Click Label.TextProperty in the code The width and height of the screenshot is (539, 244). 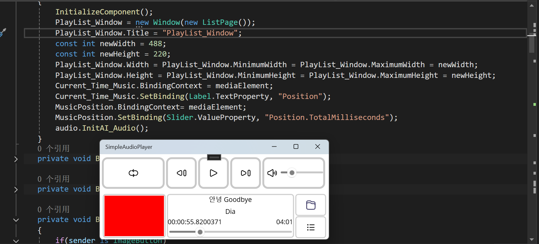pos(229,96)
